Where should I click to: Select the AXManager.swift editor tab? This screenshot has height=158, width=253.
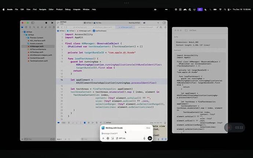125,27
